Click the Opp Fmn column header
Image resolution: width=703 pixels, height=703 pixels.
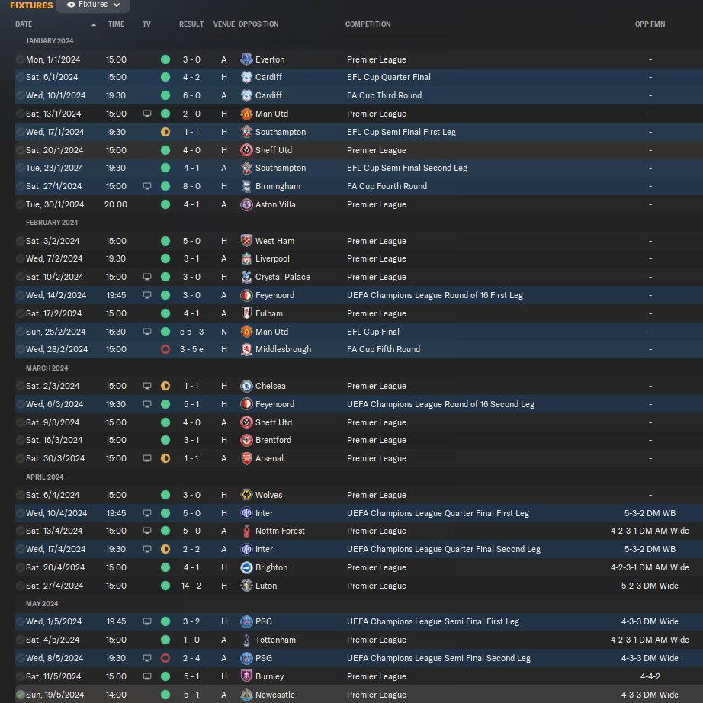tap(650, 24)
